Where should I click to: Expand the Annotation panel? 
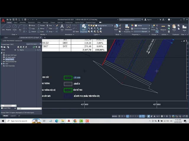pyautogui.click(x=69, y=35)
